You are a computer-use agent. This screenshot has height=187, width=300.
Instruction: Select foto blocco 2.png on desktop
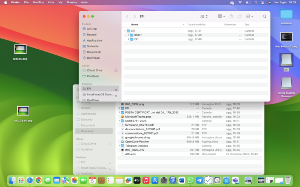pyautogui.click(x=286, y=40)
